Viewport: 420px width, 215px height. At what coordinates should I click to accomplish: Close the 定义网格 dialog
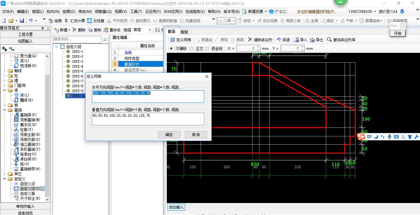(x=207, y=76)
